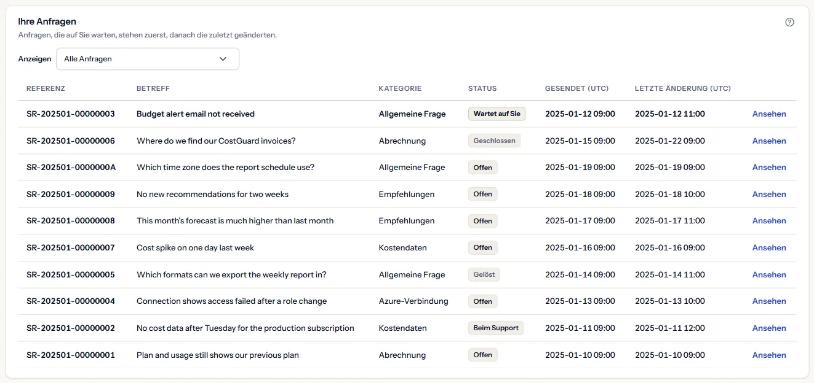Click the last change date 2025-01-22 09:00
The image size is (814, 383).
670,141
